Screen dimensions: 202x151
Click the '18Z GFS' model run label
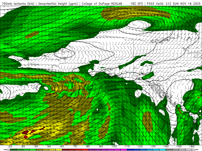[137, 4]
